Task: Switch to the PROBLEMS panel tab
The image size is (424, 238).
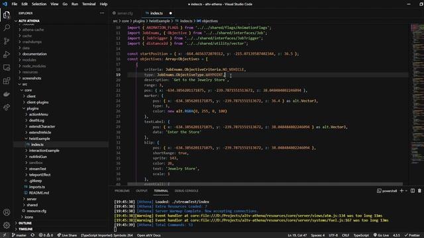Action: pos(122,191)
